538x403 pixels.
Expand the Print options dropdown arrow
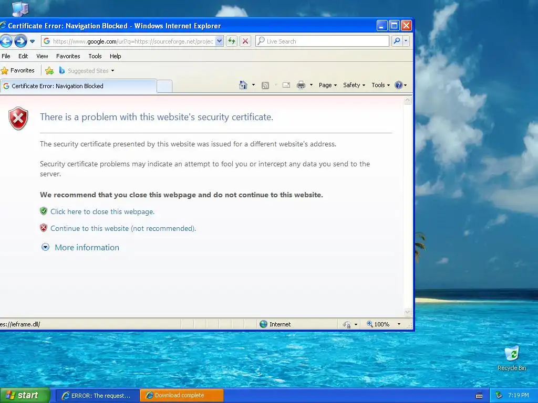click(x=311, y=85)
